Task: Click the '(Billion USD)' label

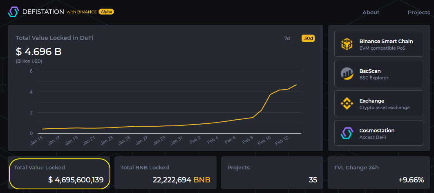Action: [29, 61]
